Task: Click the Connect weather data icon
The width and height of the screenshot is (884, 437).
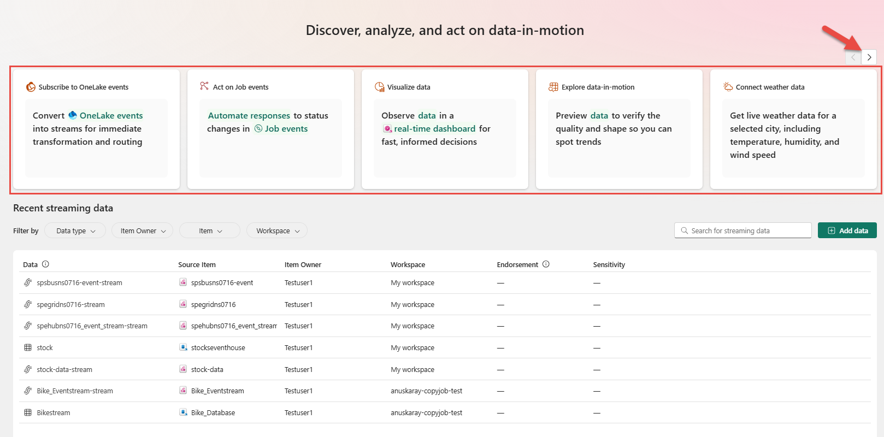Action: pyautogui.click(x=728, y=87)
